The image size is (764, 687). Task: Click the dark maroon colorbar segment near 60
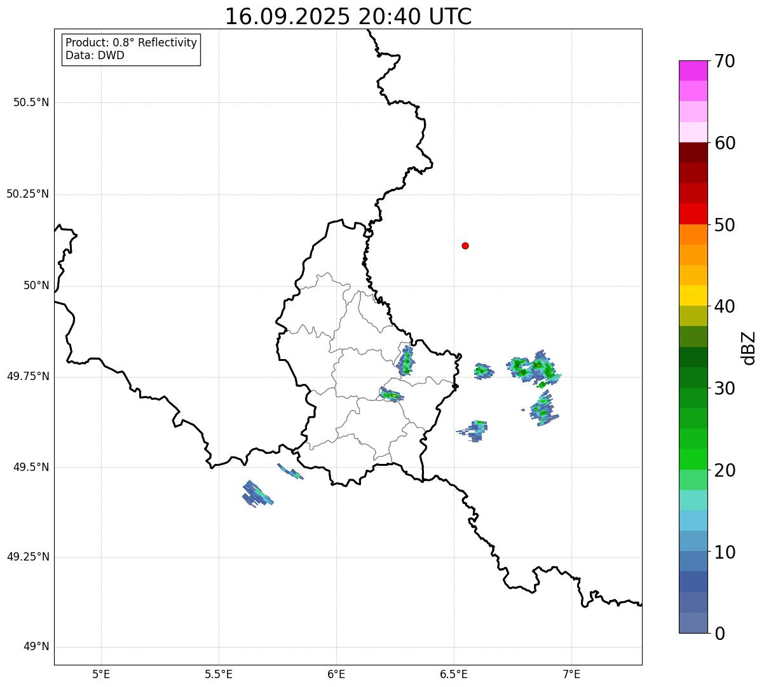(x=693, y=153)
